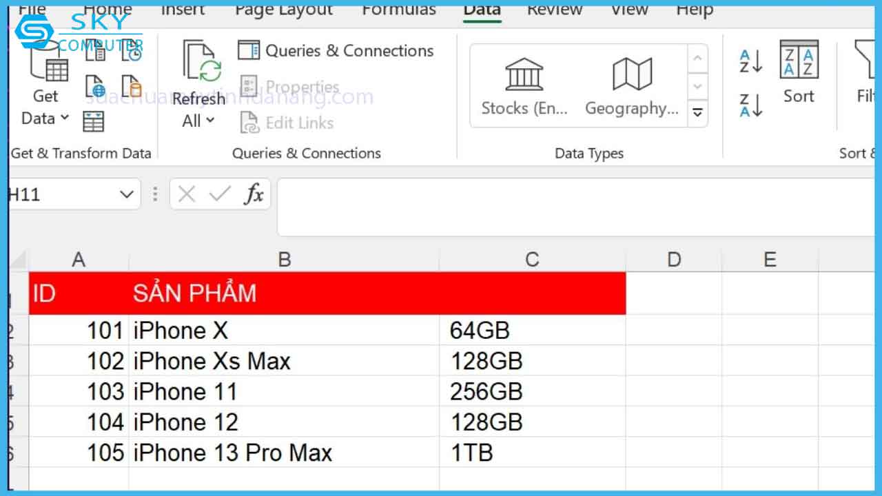The height and width of the screenshot is (496, 882).
Task: Select column C header
Action: [x=532, y=260]
